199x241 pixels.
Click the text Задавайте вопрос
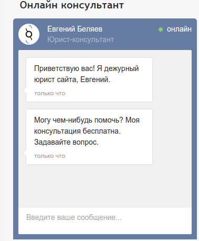66,142
